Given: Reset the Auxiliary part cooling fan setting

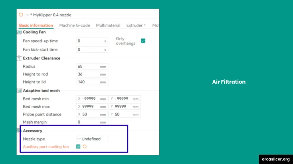Looking at the screenshot, I should (x=85, y=147).
